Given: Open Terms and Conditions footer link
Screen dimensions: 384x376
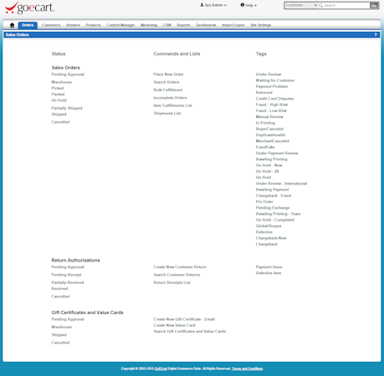Looking at the screenshot, I should [248, 368].
